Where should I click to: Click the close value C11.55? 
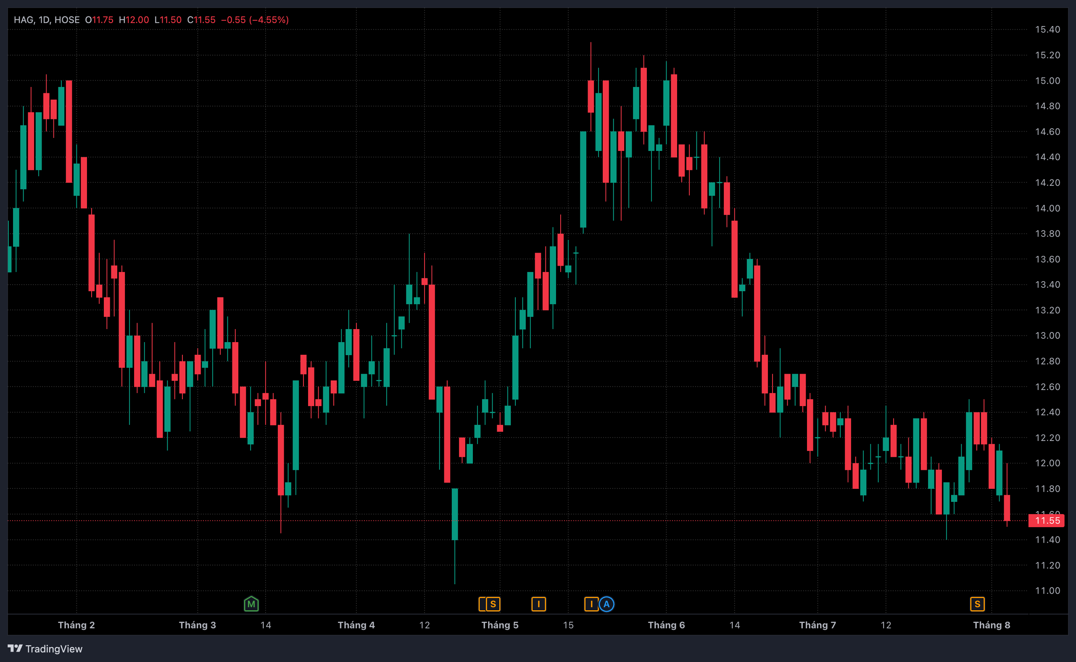[x=201, y=20]
